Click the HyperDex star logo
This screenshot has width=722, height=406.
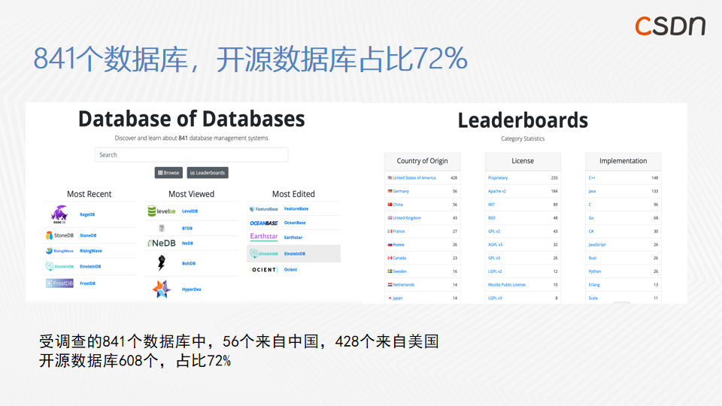(x=162, y=289)
